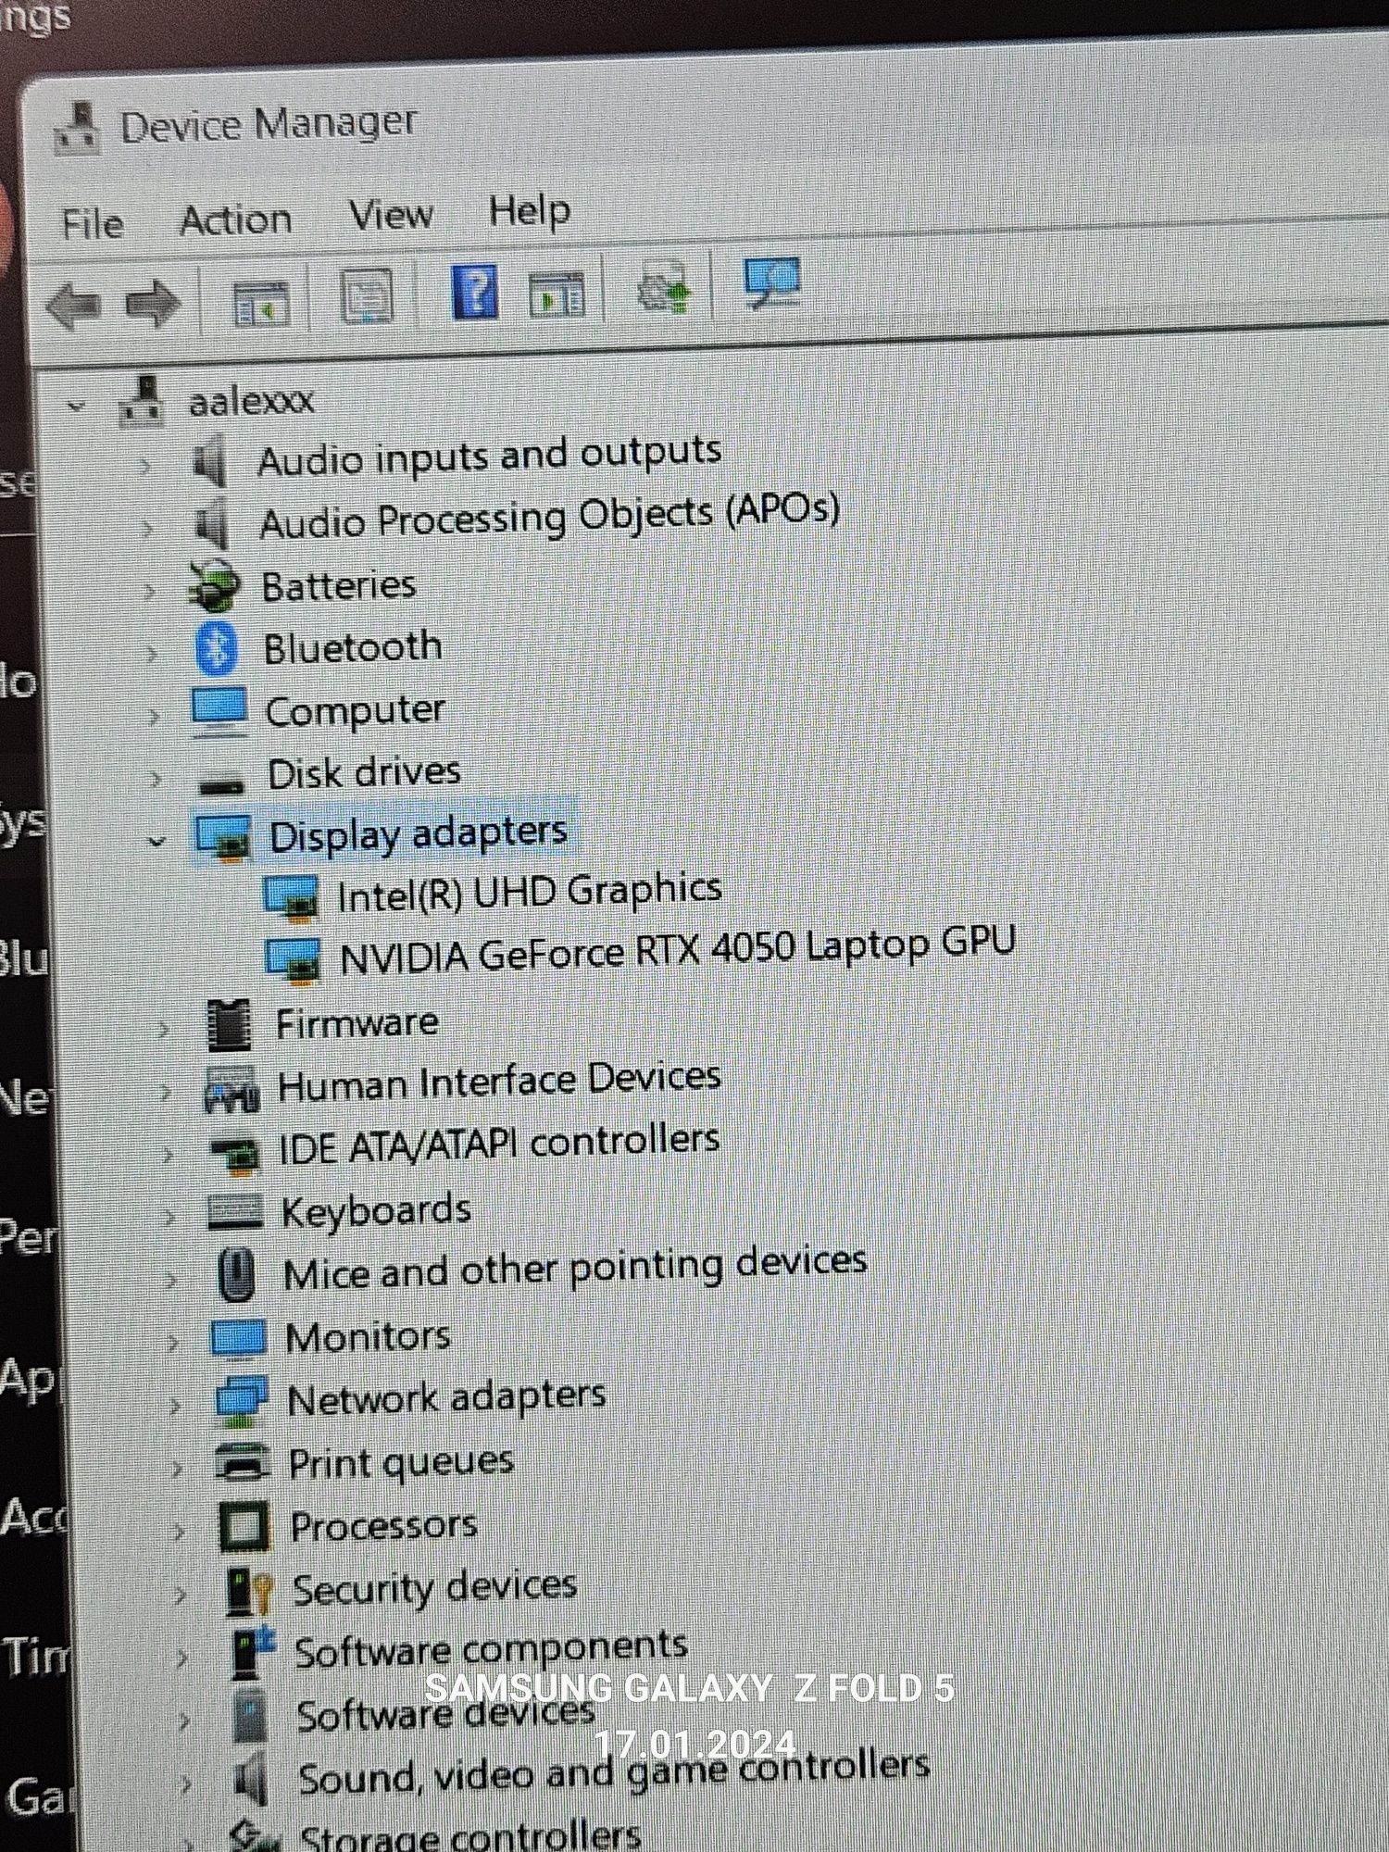Expand the Batteries category chevron
Viewport: 1389px width, 1852px height.
pos(150,590)
